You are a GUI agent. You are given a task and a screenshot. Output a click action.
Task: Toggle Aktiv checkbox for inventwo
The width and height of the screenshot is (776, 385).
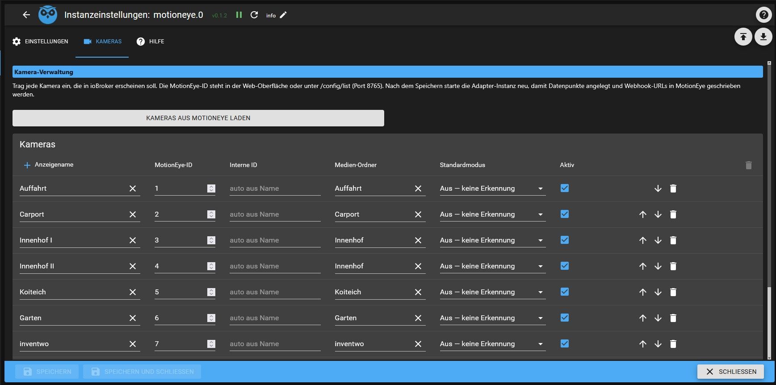[x=565, y=343]
